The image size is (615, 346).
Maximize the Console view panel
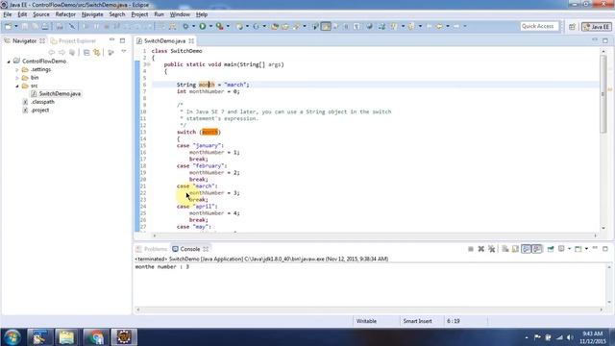coord(605,249)
